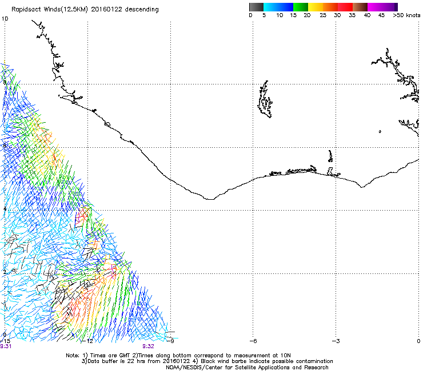
Task: Click the yellow 20-25 knots color segment
Action: (x=316, y=7)
